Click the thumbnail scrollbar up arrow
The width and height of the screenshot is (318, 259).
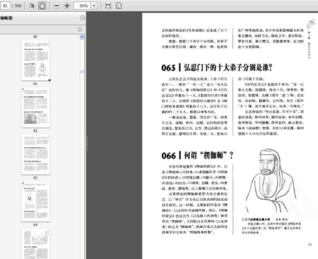82,37
